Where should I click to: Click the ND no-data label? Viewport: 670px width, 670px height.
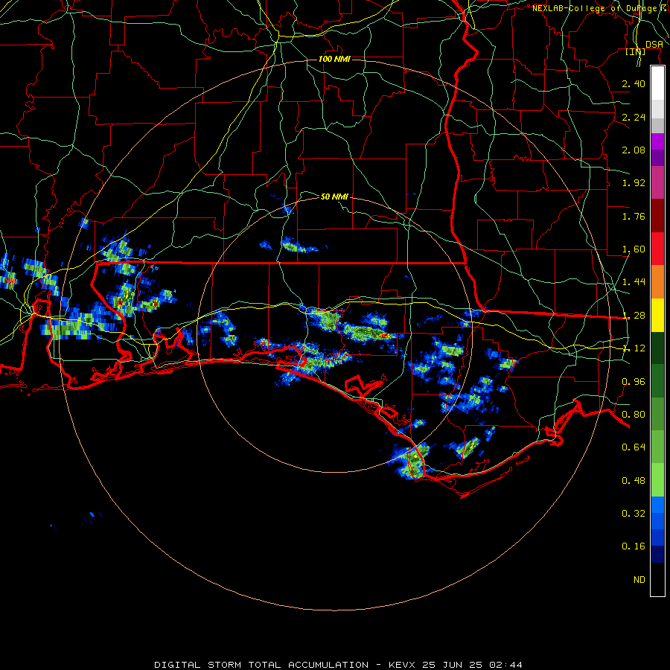tap(639, 580)
